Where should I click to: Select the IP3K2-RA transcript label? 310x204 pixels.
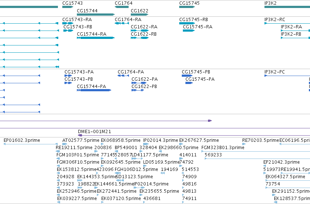tap(291, 27)
